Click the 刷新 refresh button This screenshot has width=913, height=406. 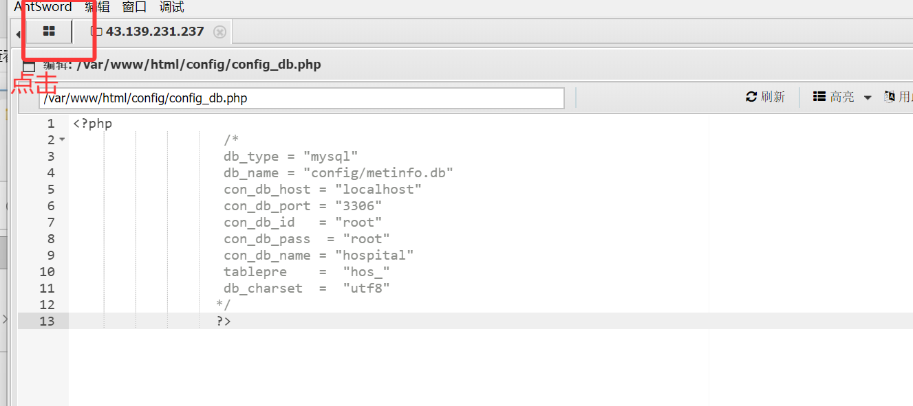765,97
